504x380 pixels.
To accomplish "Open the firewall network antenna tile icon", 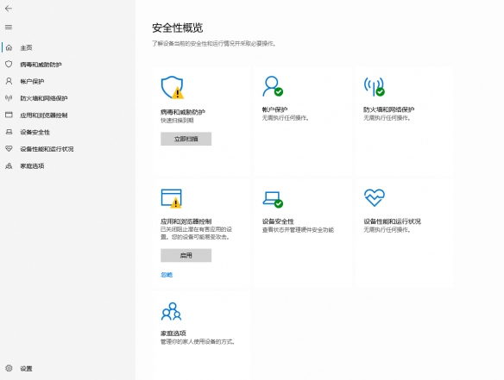I will (375, 86).
